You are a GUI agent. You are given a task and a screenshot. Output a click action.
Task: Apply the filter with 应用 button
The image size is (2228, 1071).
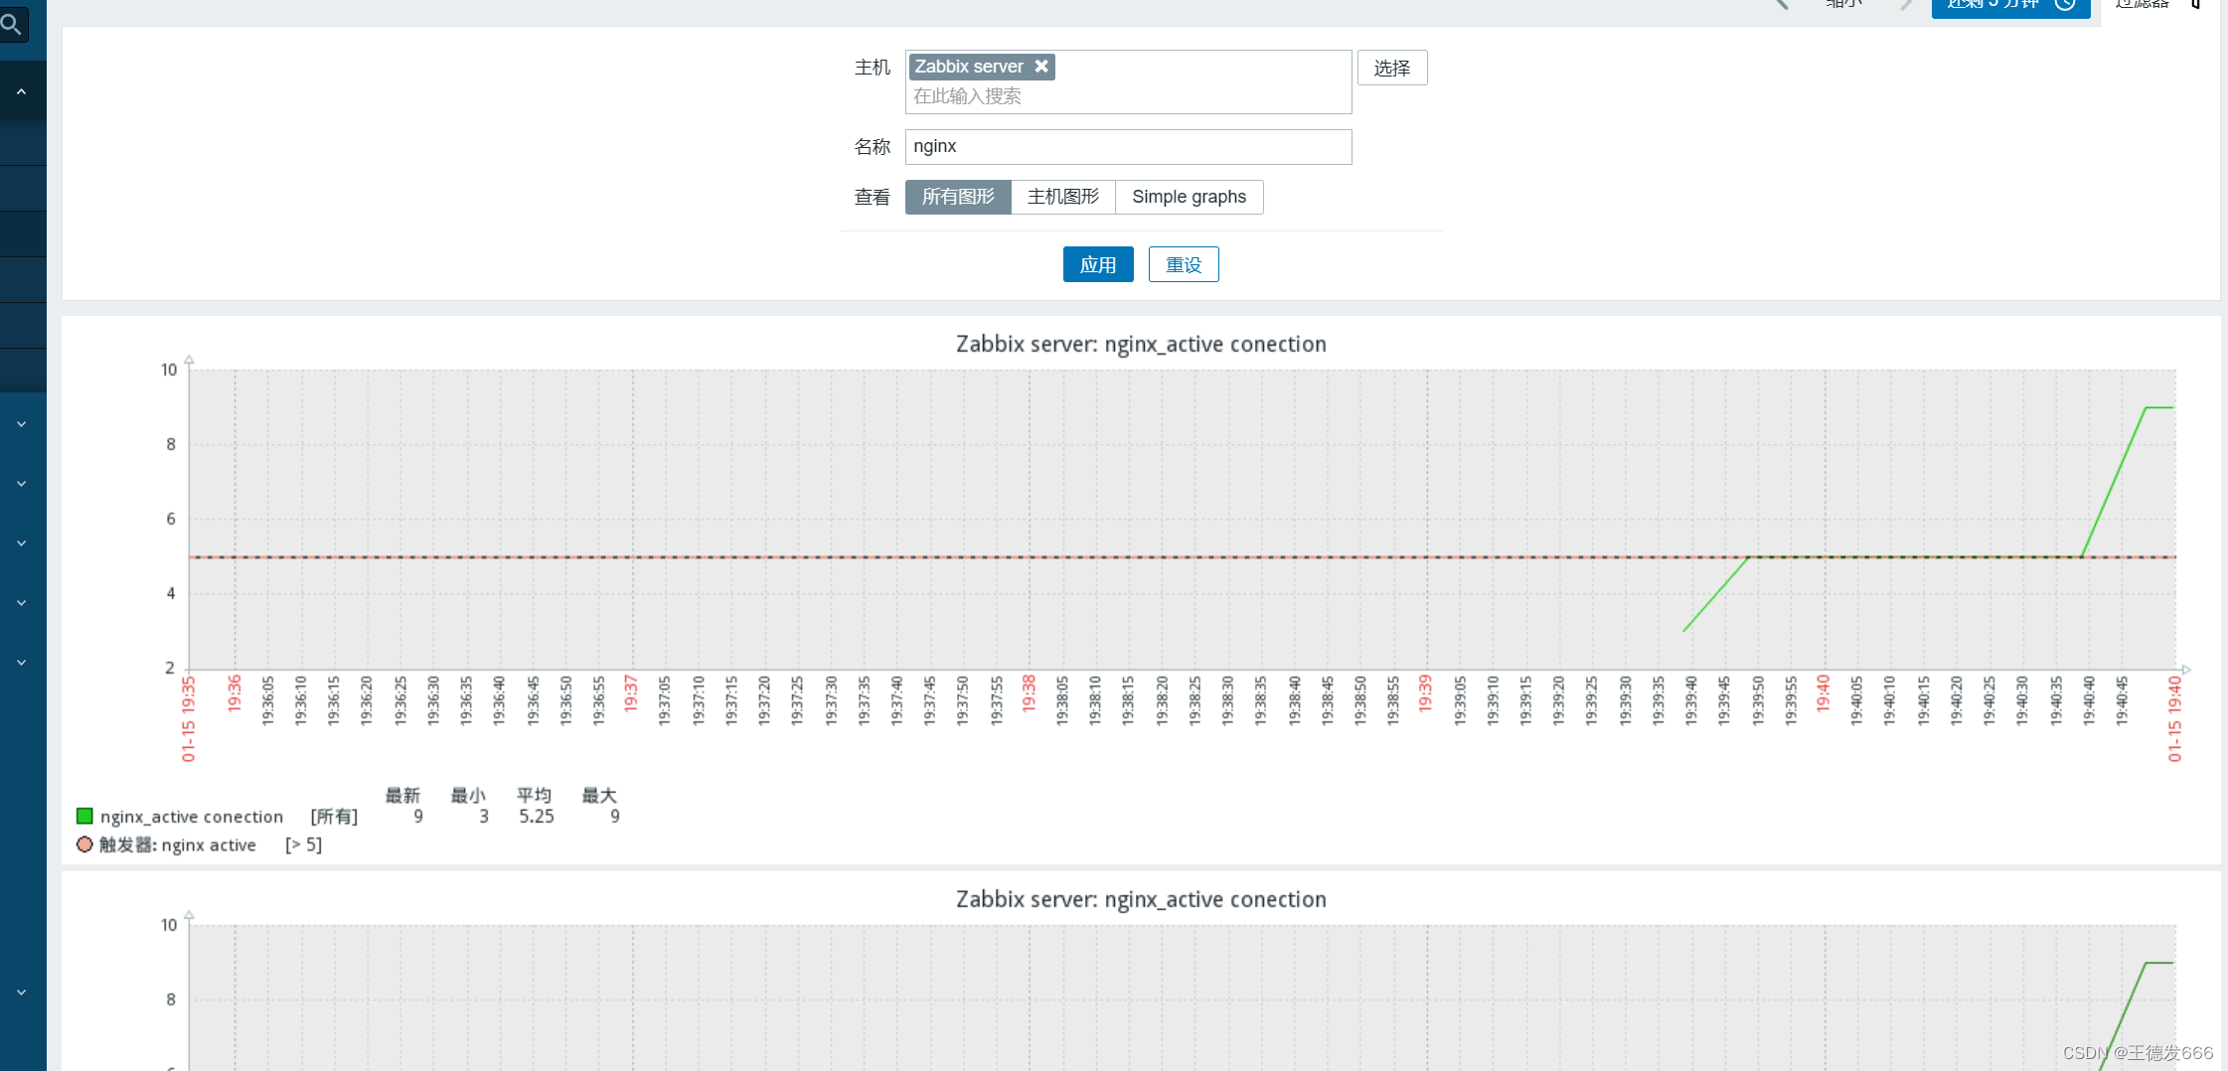(1098, 264)
